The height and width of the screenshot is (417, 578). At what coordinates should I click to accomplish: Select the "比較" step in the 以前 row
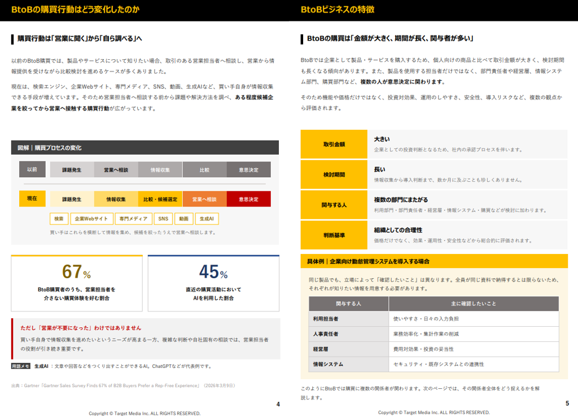coord(204,169)
